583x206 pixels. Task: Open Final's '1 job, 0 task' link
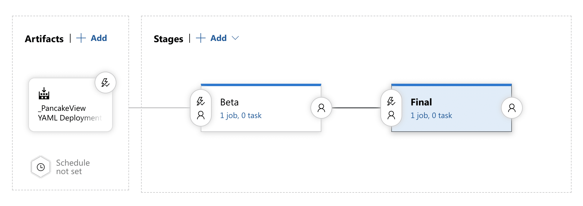[x=431, y=116]
